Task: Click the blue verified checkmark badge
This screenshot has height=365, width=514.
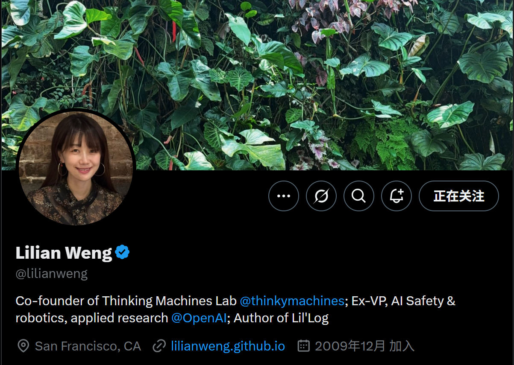Action: [x=123, y=253]
